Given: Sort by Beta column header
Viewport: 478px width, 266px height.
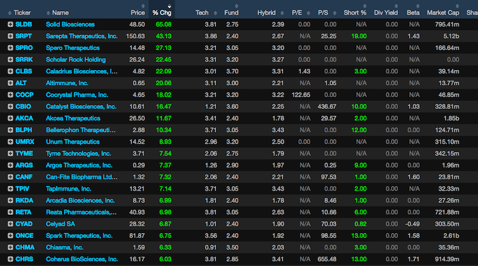Looking at the screenshot, I should 413,13.
